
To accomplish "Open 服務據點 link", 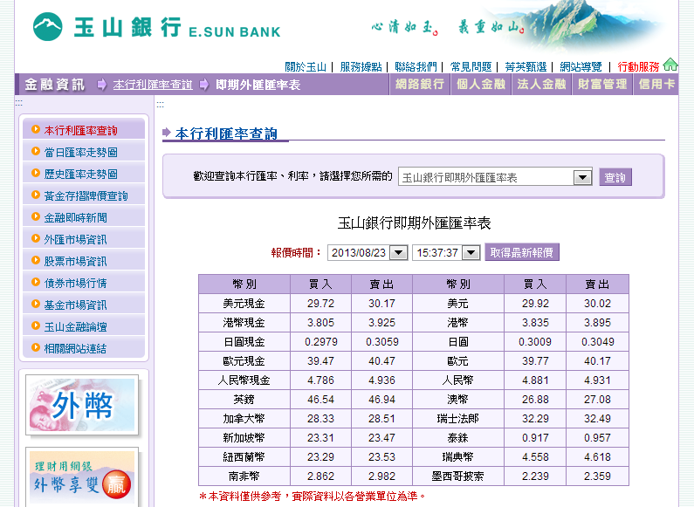I will coord(361,67).
